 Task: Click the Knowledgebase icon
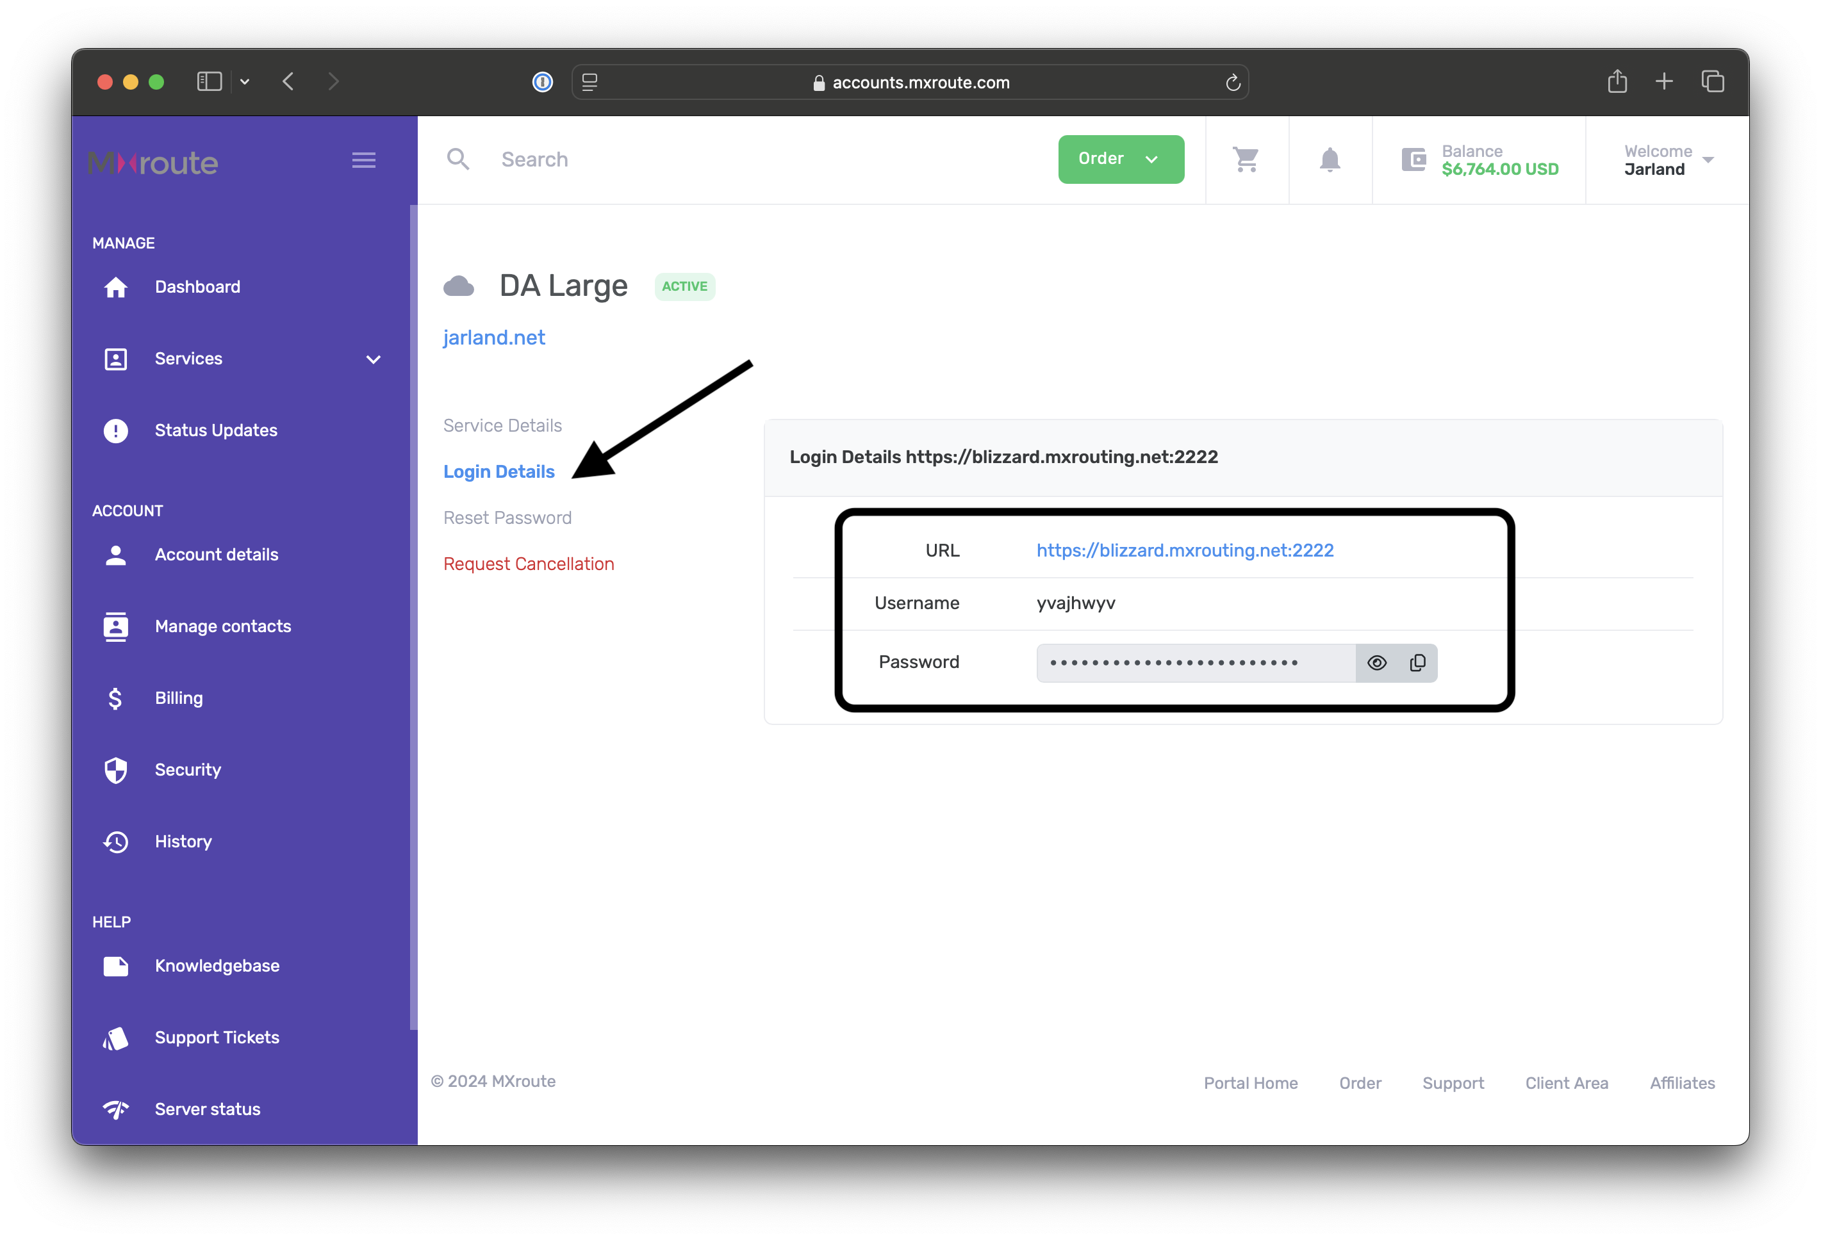click(116, 966)
